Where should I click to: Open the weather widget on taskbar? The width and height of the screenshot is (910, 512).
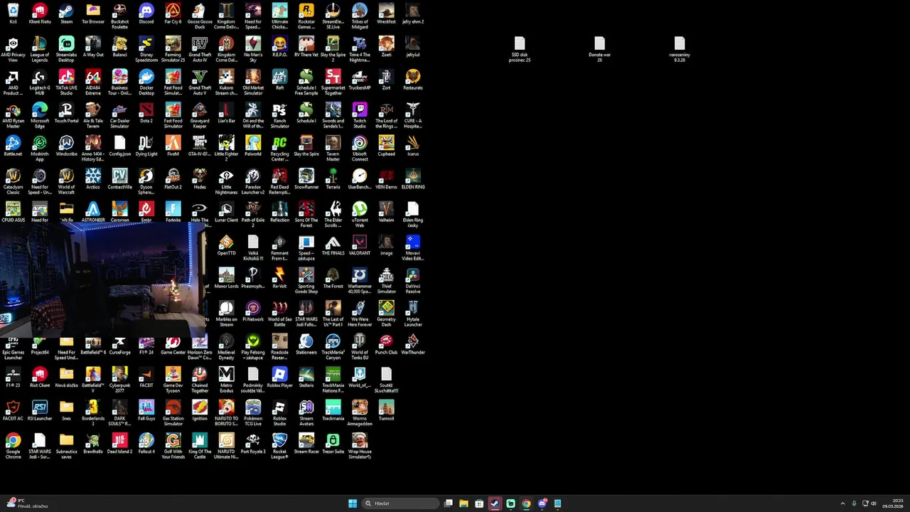pyautogui.click(x=27, y=503)
